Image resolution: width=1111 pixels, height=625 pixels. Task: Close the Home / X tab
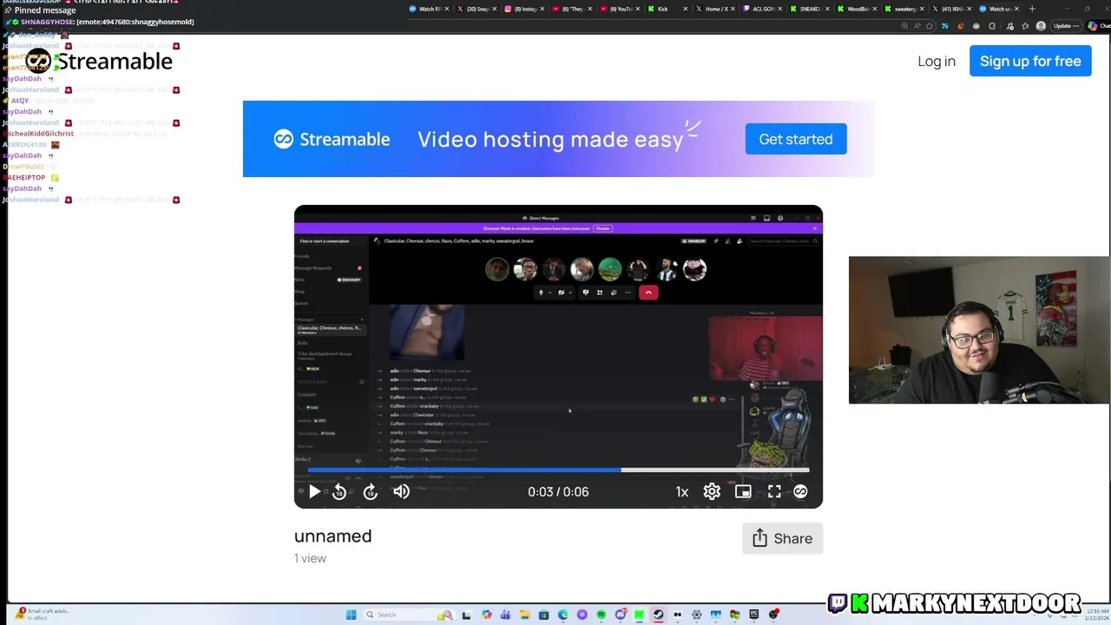[x=733, y=9]
